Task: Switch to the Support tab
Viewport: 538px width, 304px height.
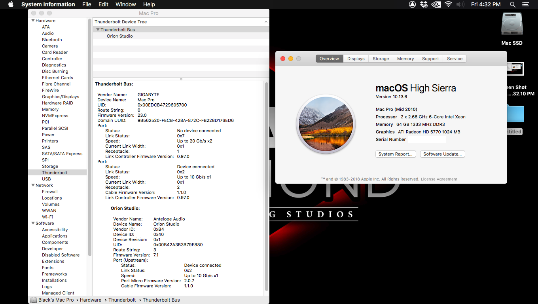Action: 430,59
